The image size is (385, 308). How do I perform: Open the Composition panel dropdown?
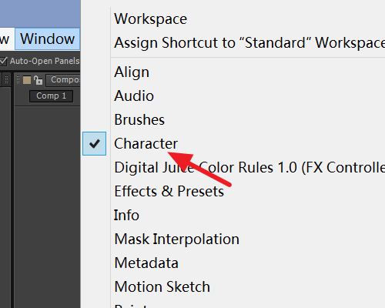coord(63,80)
